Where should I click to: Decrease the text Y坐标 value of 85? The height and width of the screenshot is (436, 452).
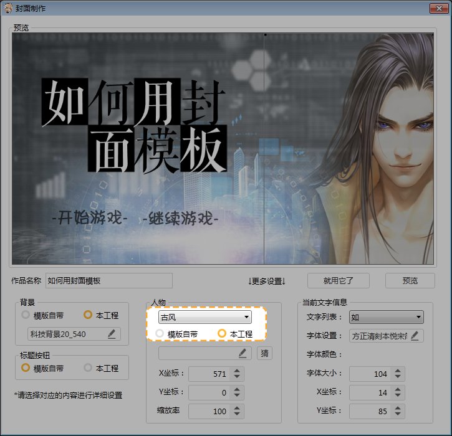pyautogui.click(x=398, y=415)
